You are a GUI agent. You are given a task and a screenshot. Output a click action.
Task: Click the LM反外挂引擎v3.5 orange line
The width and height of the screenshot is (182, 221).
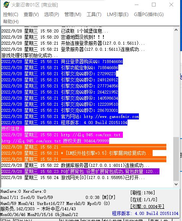[77, 153]
